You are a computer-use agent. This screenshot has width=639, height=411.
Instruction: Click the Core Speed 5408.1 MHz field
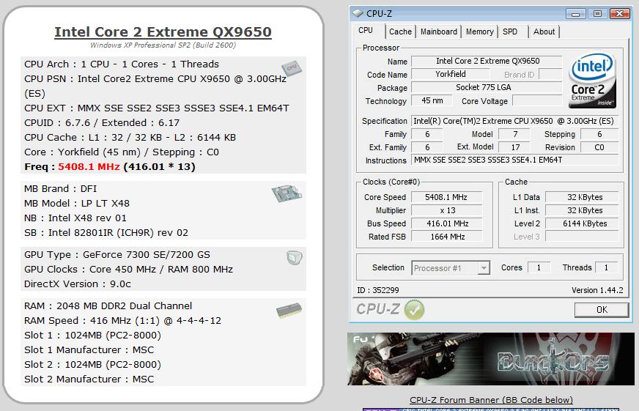coord(447,197)
